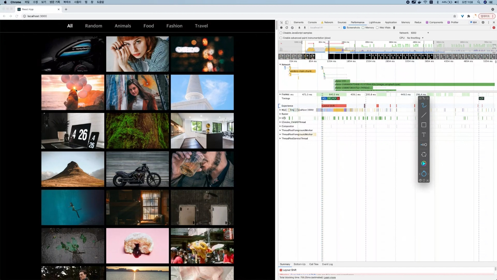Check Enable advanced paint instrumentation
The width and height of the screenshot is (497, 280).
pyautogui.click(x=281, y=38)
